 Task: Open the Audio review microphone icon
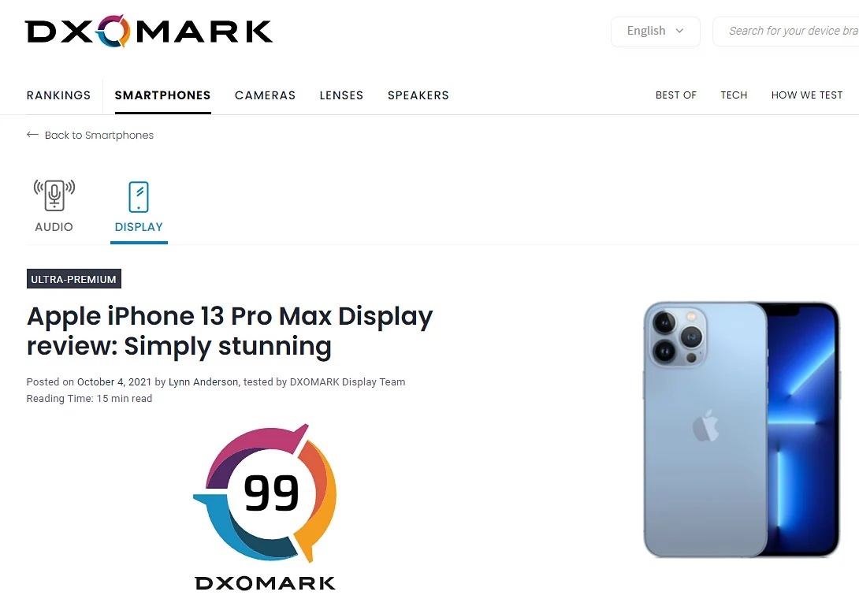click(x=54, y=195)
